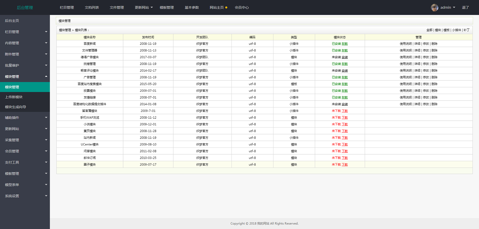Click the 模块状态 column header
This screenshot has height=229, width=479.
point(340,37)
